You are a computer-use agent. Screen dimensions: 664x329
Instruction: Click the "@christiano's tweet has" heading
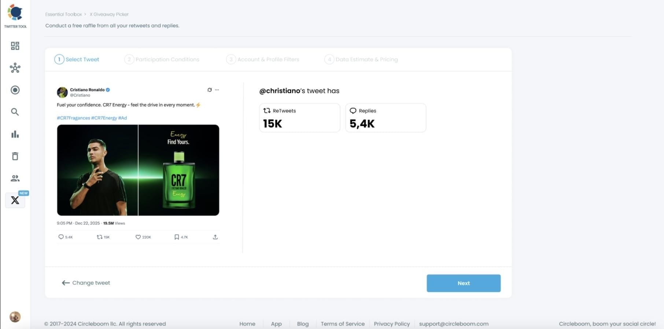(299, 91)
